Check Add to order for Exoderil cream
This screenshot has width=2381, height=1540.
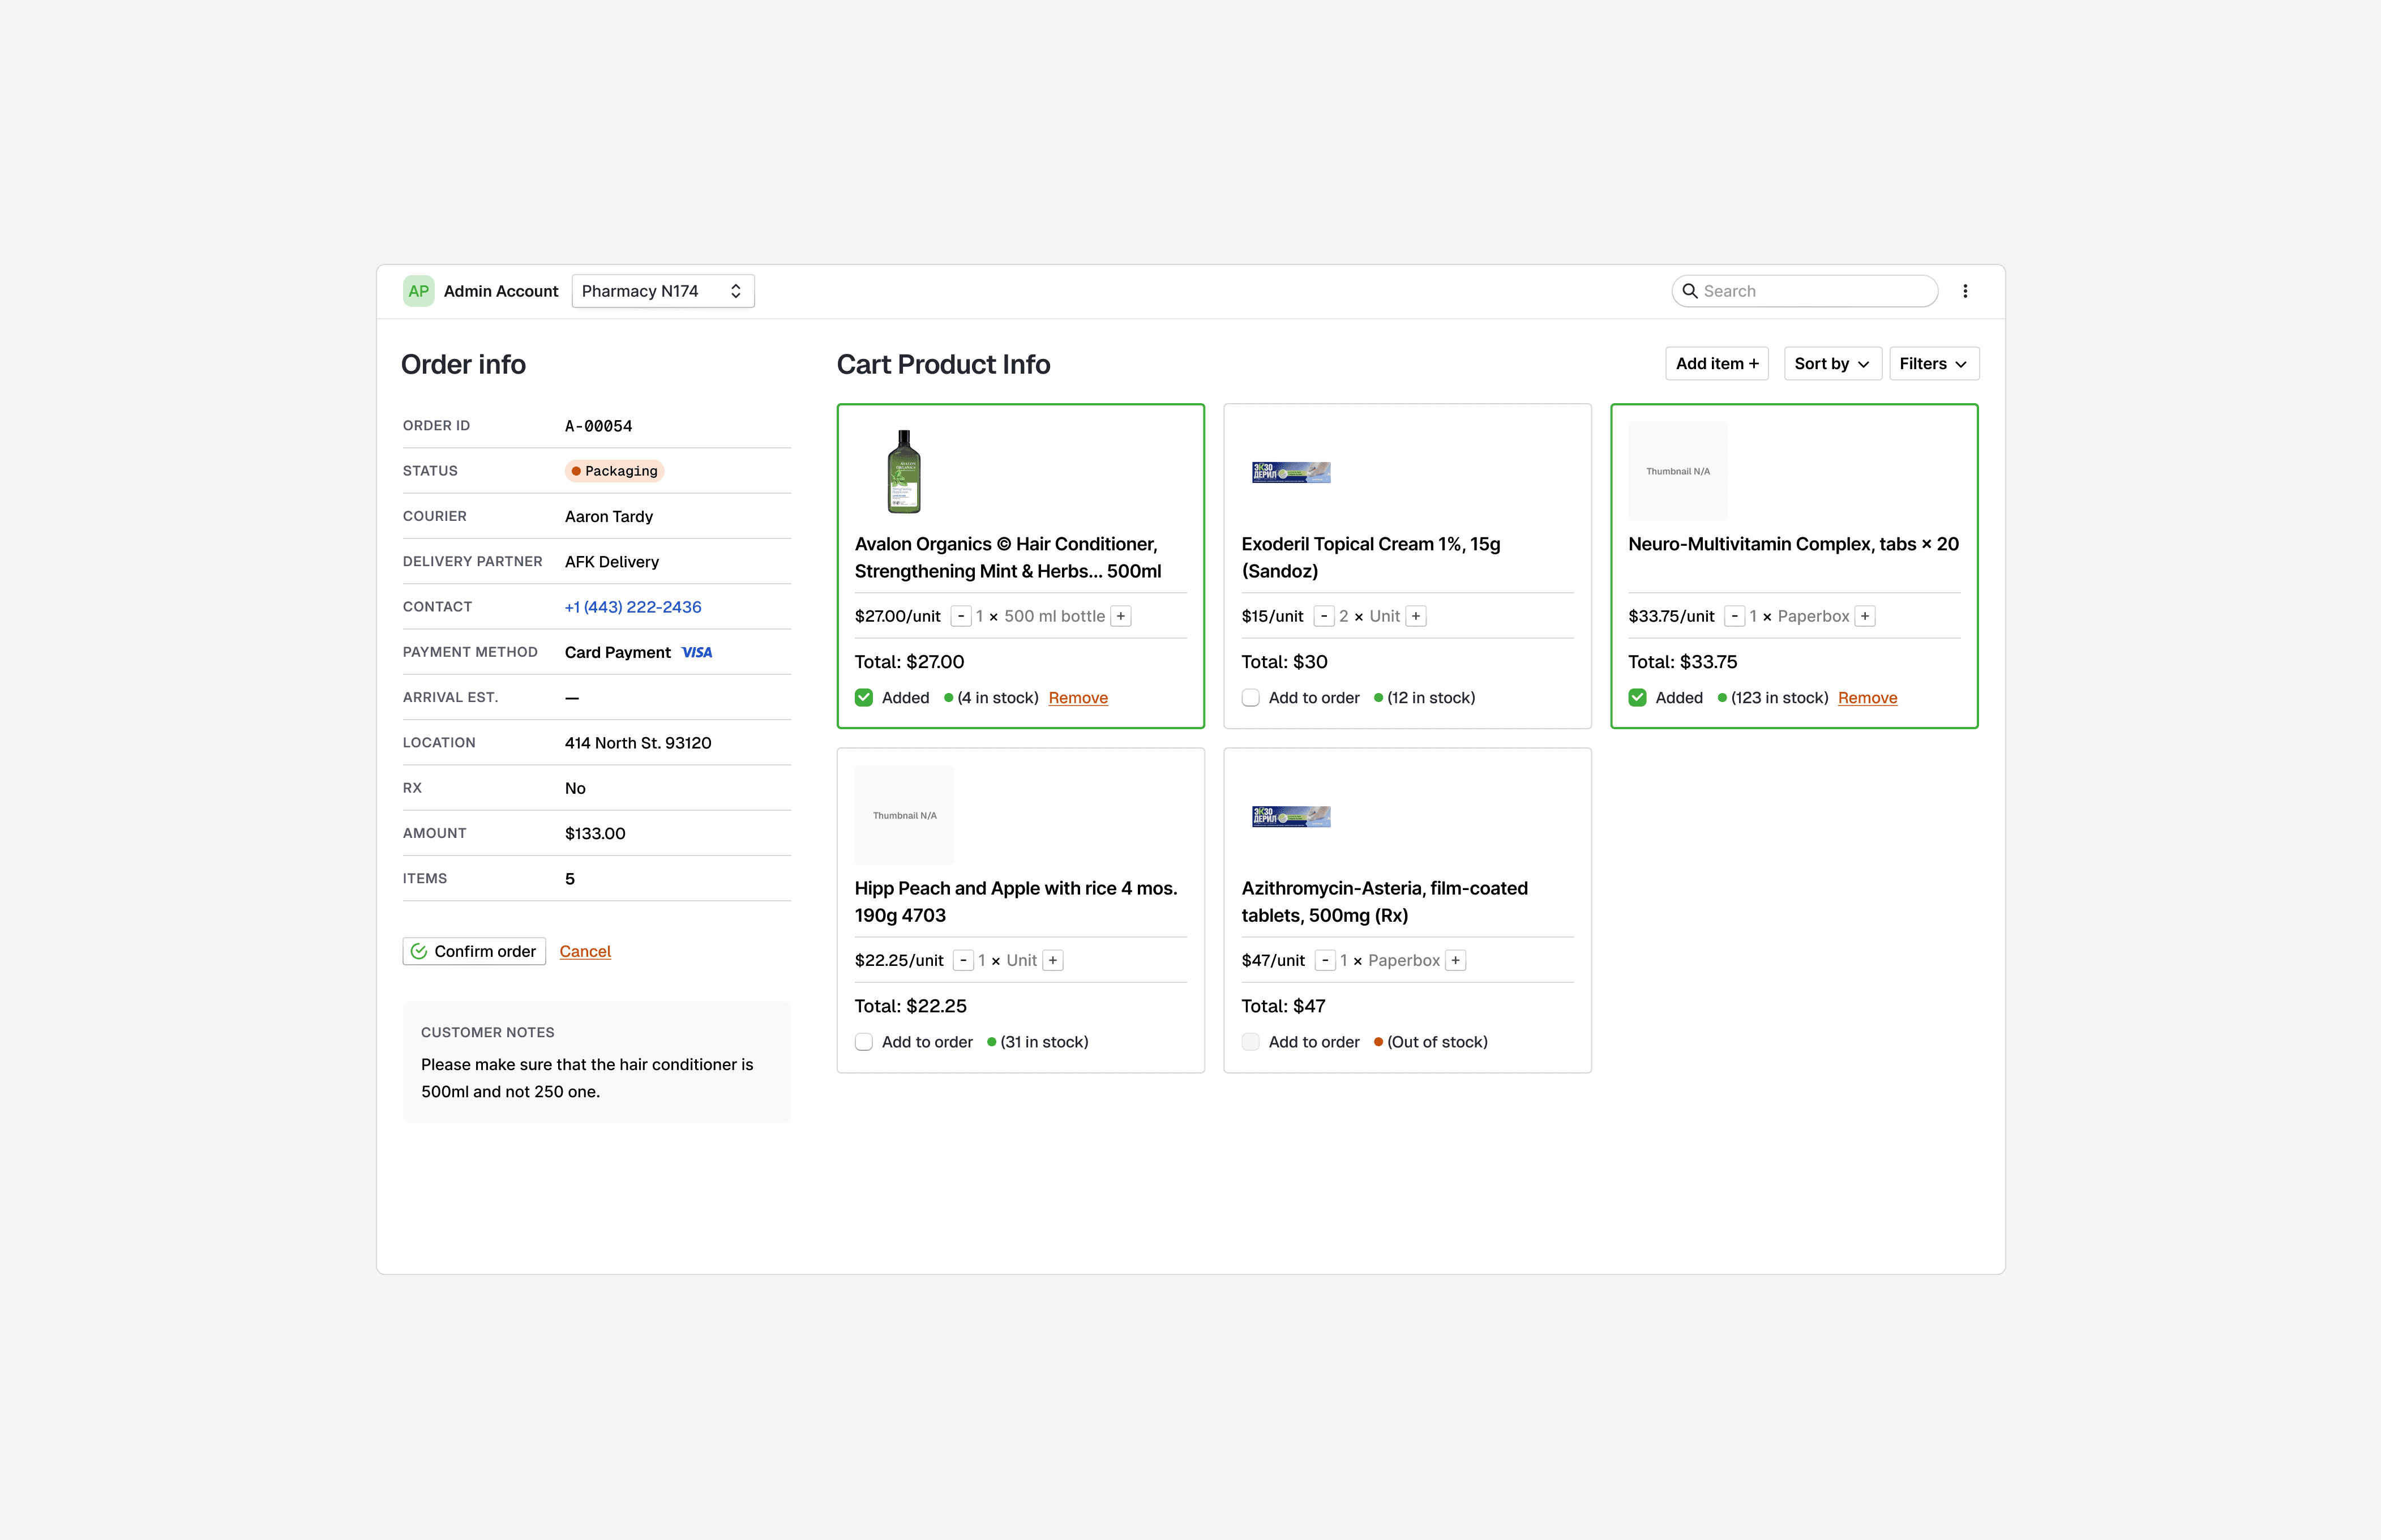tap(1251, 698)
